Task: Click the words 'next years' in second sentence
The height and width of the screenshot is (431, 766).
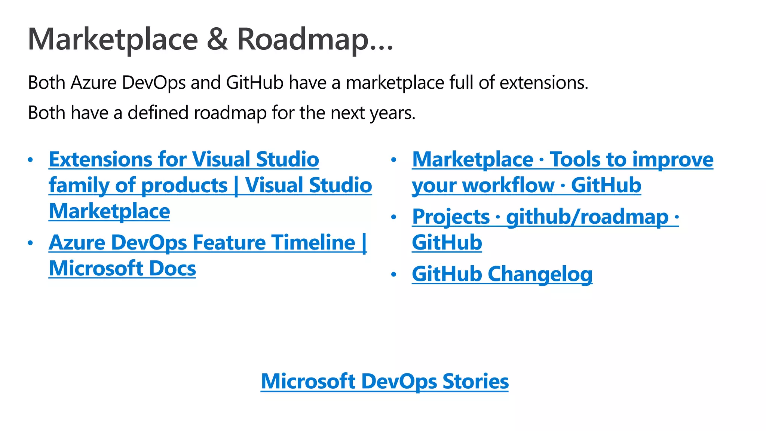Action: (372, 113)
